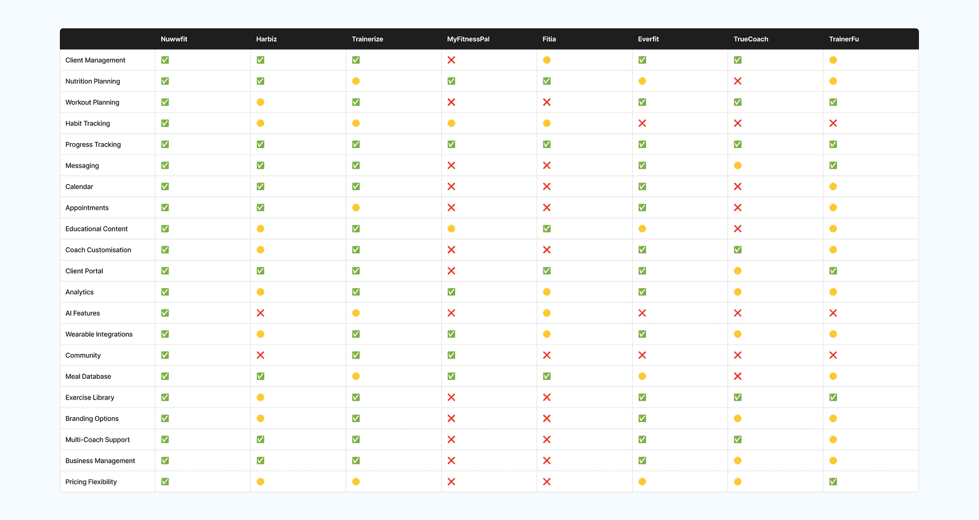This screenshot has height=520, width=979.
Task: Click the red cross for TrueCoach Nutrition Planning
Action: 737,81
